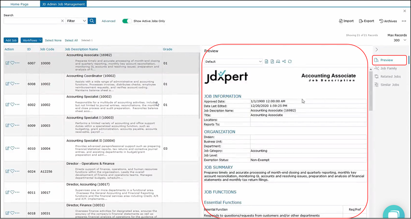Open the Max Records 300 dropdown

point(396,41)
